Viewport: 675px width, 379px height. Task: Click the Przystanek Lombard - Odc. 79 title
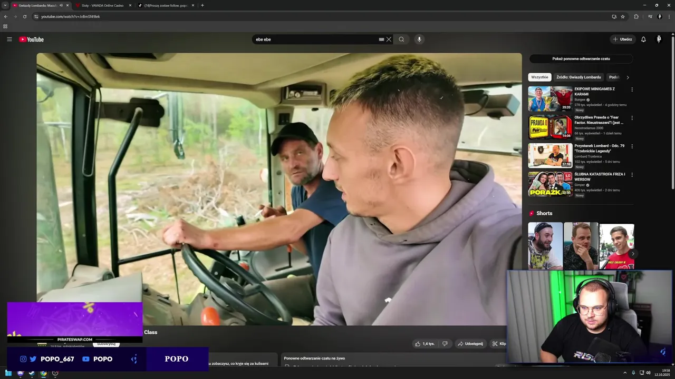pos(600,148)
